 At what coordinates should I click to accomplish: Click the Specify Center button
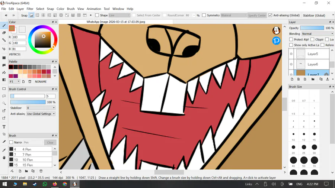[257, 15]
